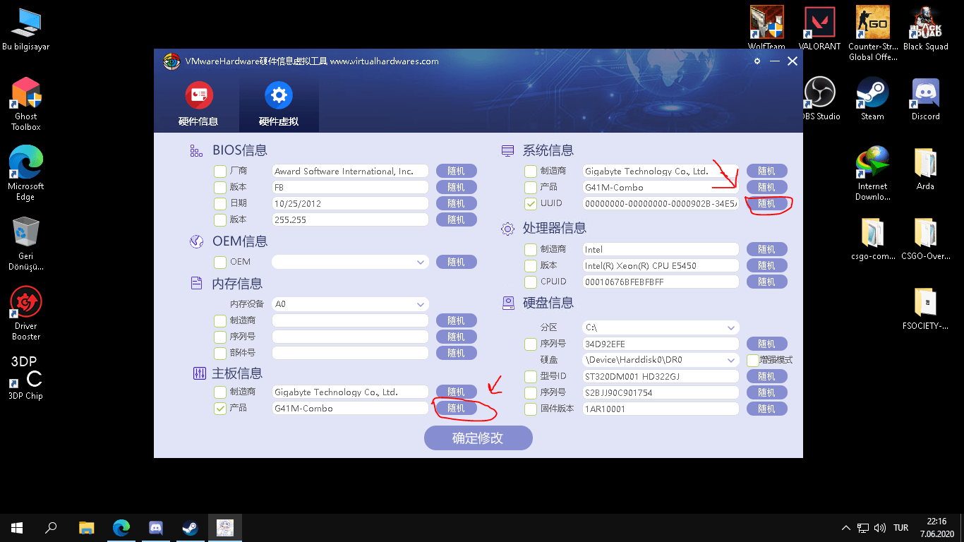Uncheck the UUID checkbox
The width and height of the screenshot is (964, 542).
[x=531, y=204]
